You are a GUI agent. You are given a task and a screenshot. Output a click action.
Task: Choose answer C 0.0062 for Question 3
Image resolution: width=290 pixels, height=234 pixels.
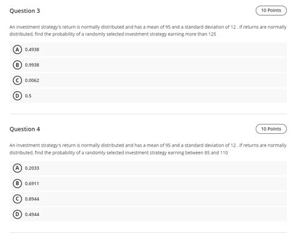(148, 81)
